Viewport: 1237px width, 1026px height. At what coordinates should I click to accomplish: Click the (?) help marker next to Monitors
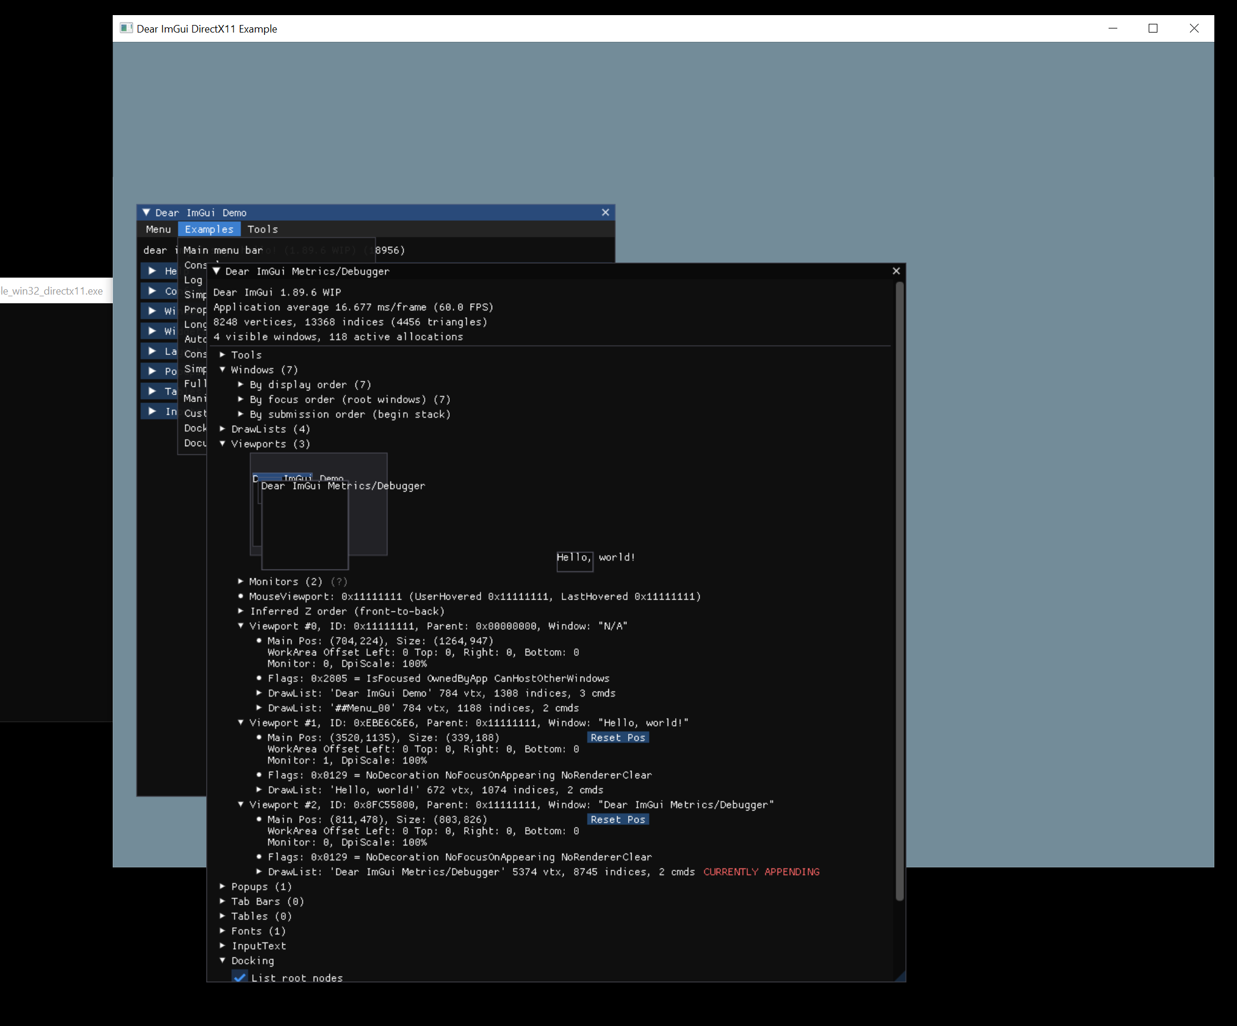tap(340, 582)
